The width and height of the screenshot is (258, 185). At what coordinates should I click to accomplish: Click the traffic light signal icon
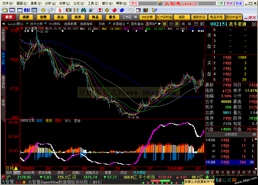69,10
